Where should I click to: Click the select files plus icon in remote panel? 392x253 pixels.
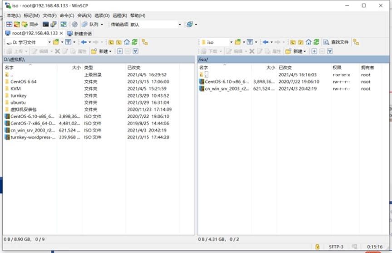[x=314, y=51]
